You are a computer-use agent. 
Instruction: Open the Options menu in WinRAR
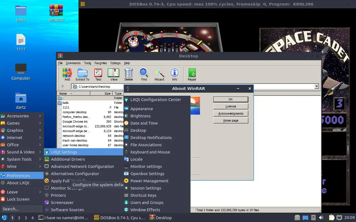tap(115, 63)
